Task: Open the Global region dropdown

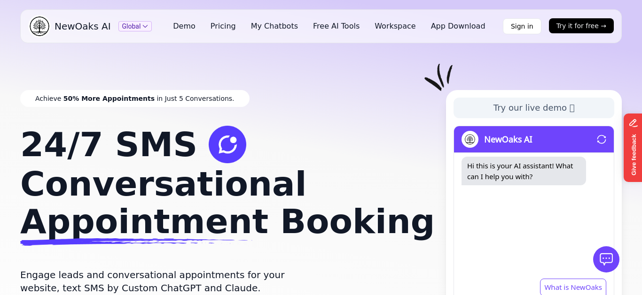Action: [135, 26]
